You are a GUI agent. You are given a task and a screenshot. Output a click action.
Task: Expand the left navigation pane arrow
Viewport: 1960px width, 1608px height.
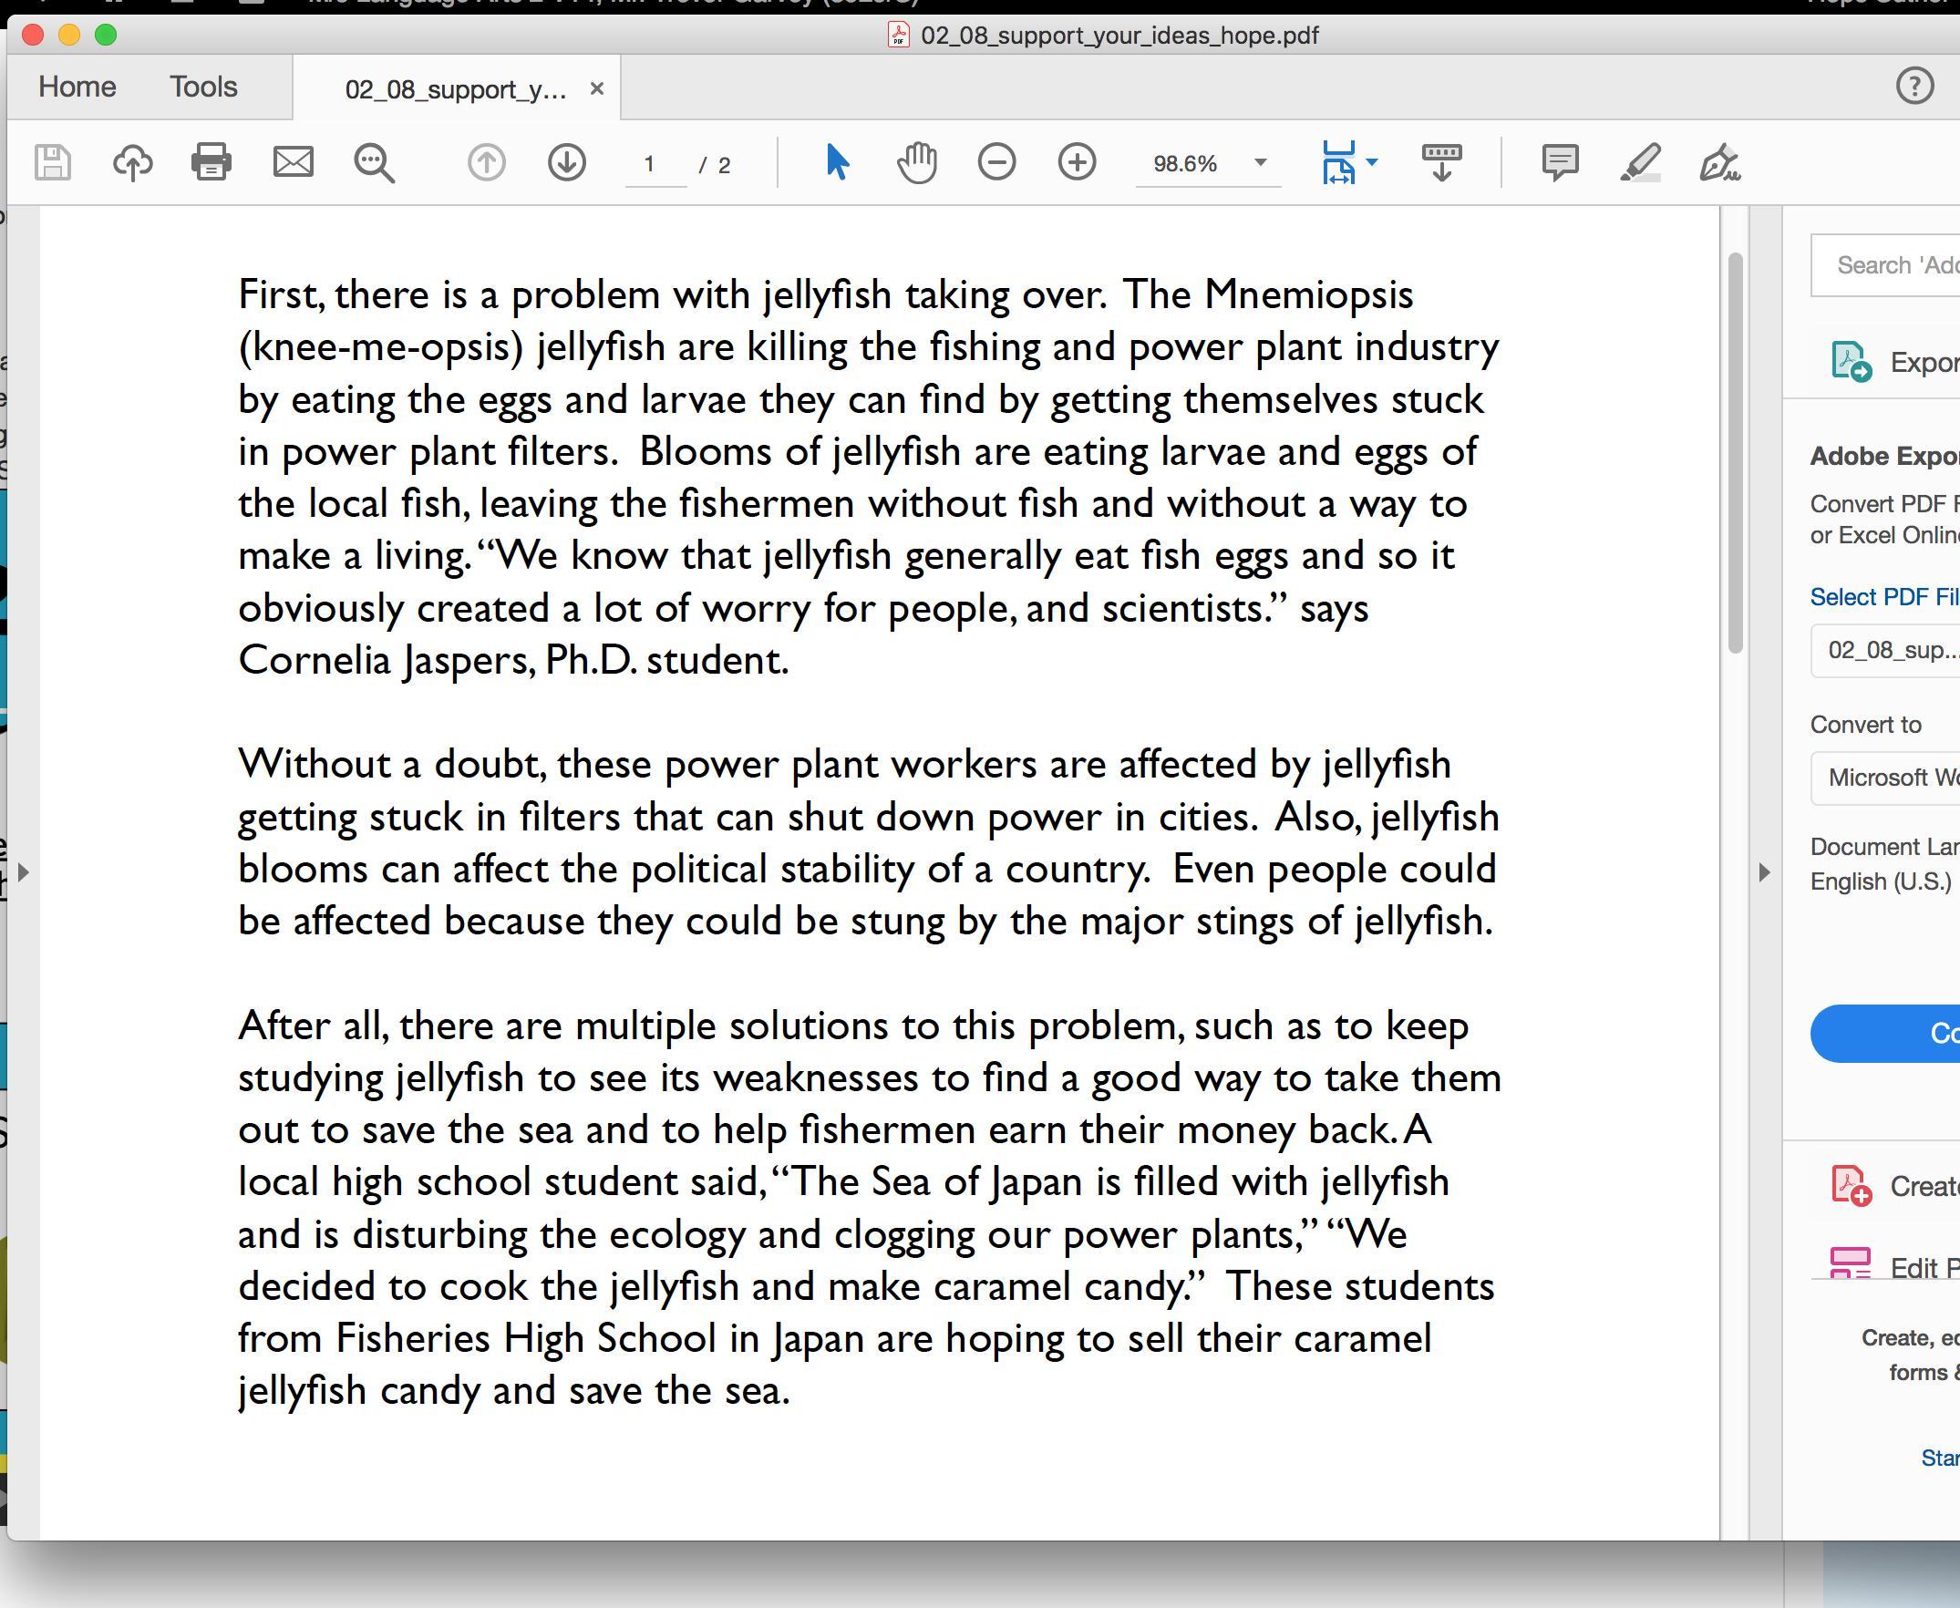click(23, 872)
